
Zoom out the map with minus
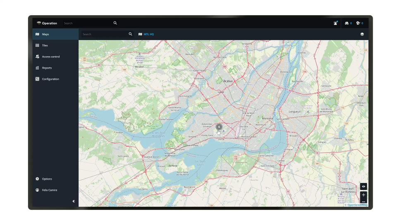[364, 202]
